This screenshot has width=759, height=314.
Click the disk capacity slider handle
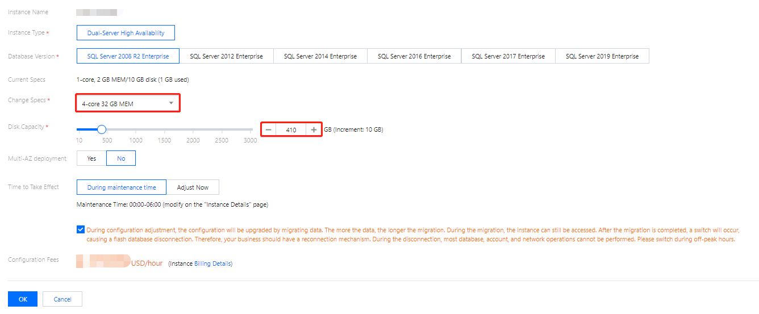(102, 129)
